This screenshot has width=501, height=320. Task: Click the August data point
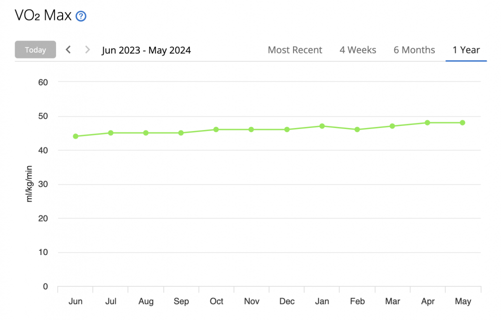(146, 133)
